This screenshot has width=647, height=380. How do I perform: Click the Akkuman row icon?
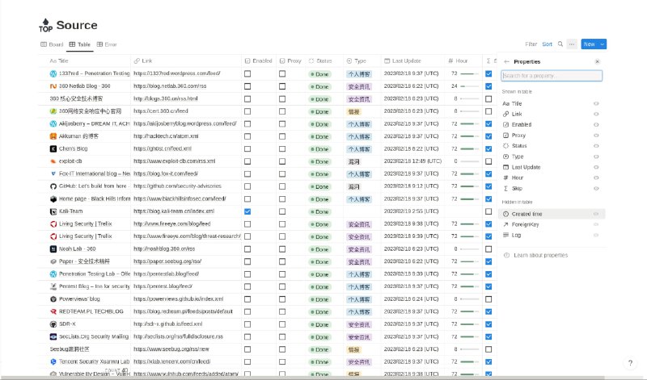click(x=53, y=136)
